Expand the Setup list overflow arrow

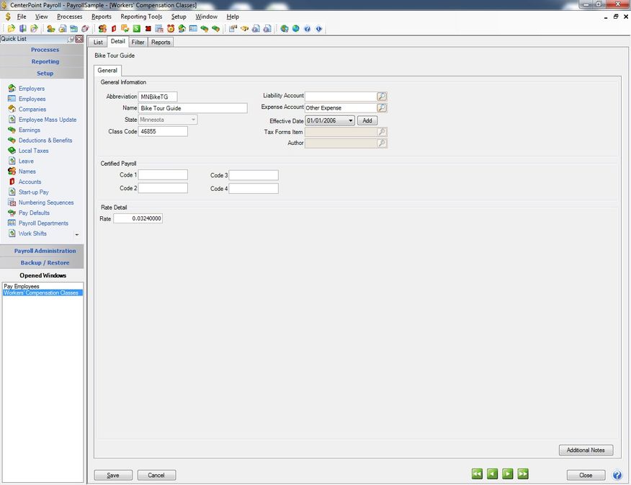pos(76,235)
